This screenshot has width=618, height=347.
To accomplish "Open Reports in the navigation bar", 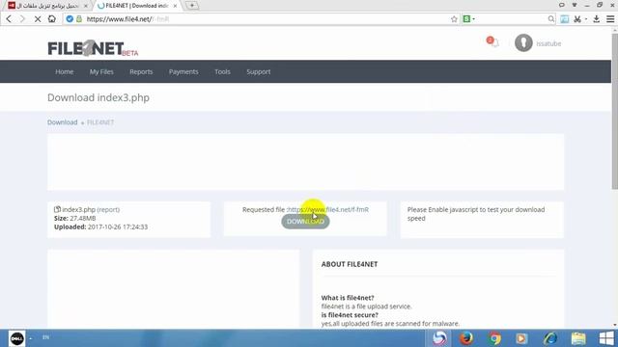I will tap(141, 71).
